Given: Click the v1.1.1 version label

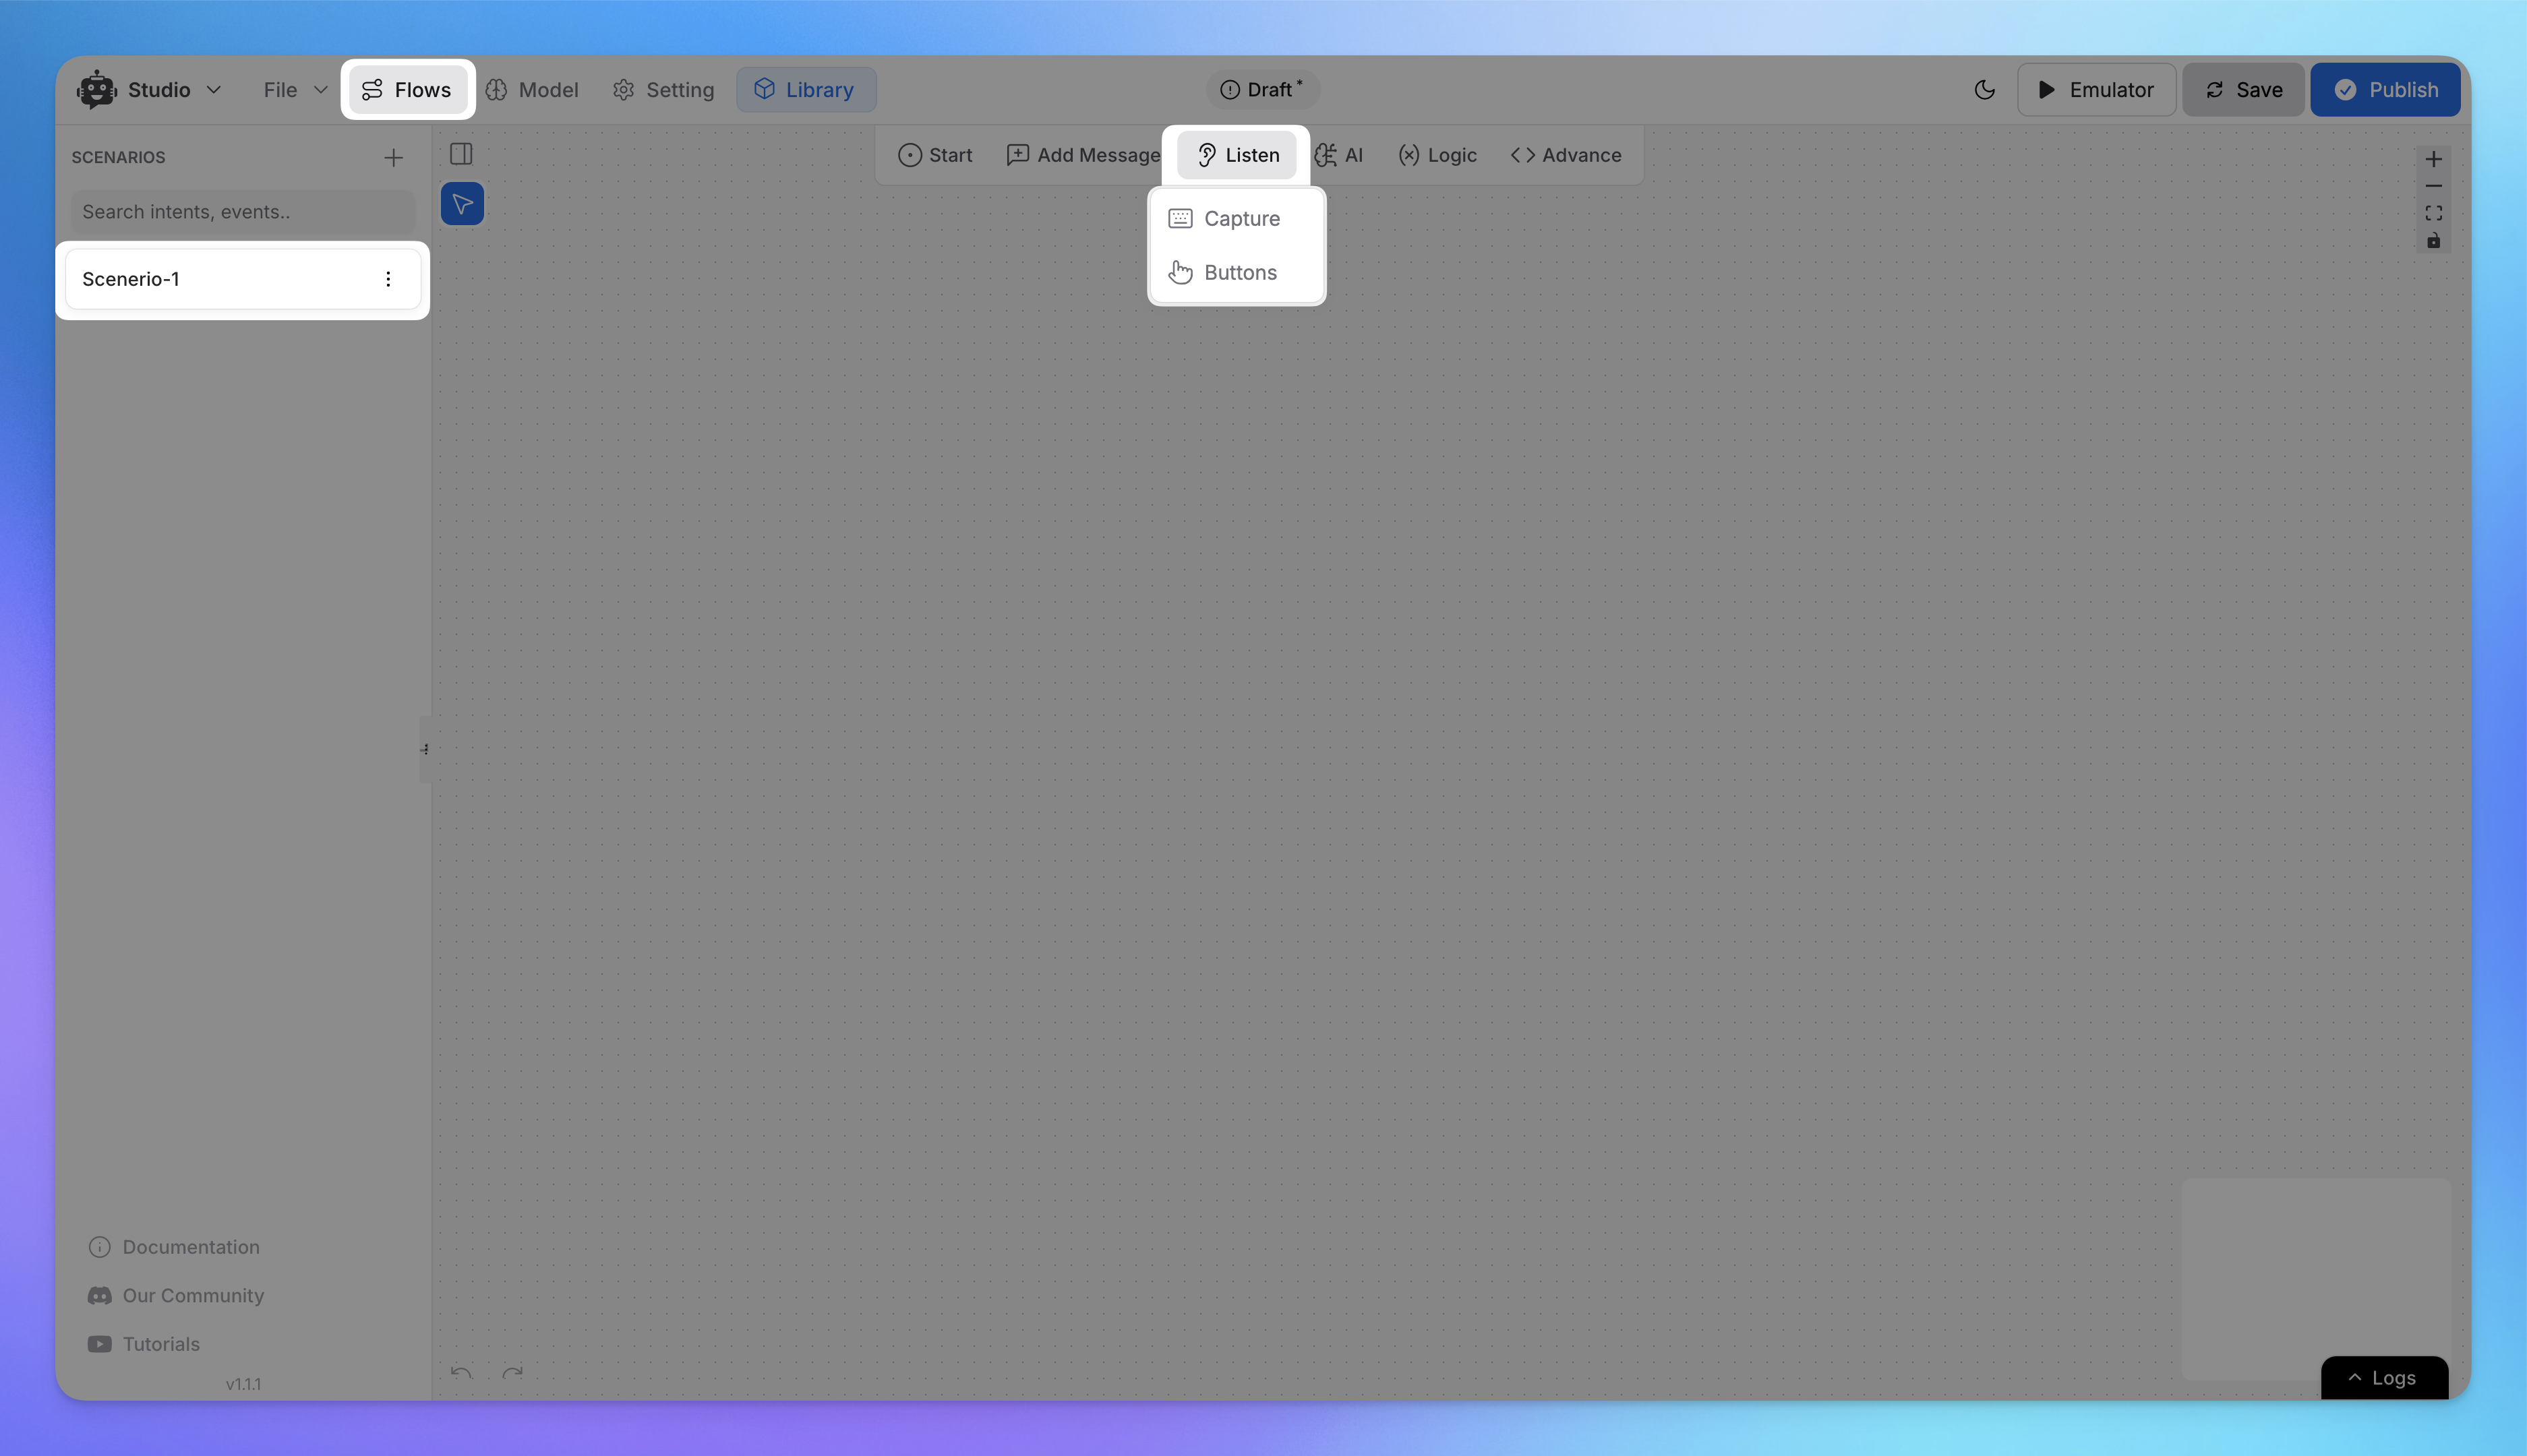Looking at the screenshot, I should point(243,1384).
